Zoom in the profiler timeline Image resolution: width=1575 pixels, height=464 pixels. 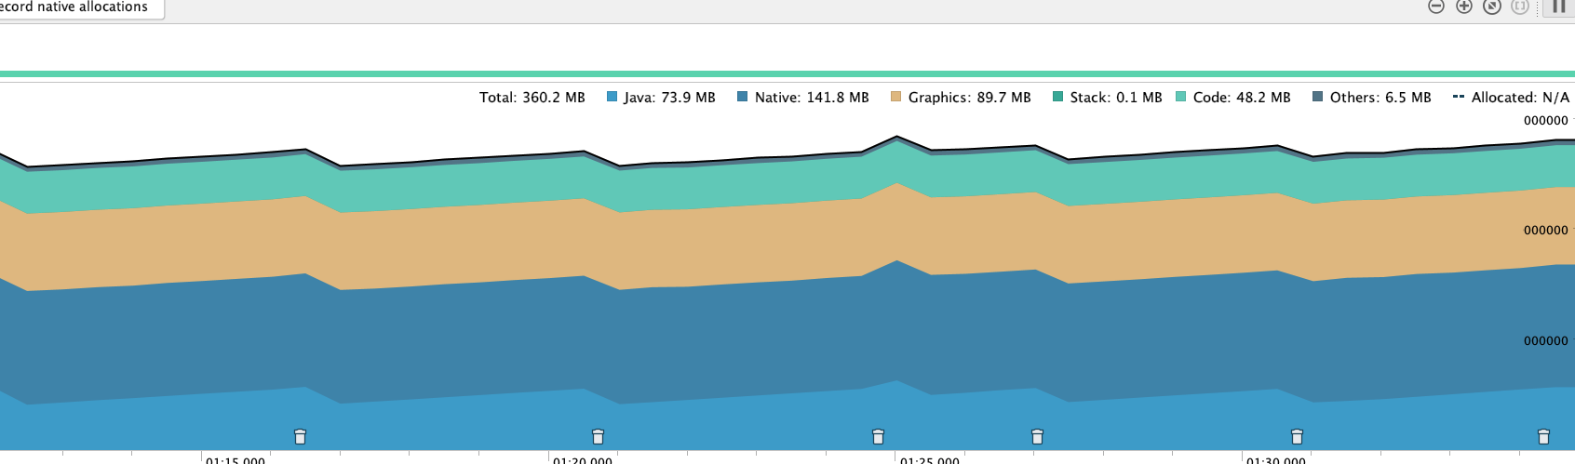click(x=1464, y=7)
